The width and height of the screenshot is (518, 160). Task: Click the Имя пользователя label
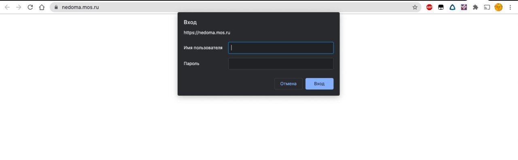(203, 48)
